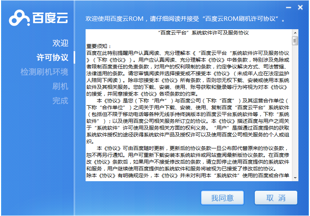This screenshot has width=310, height=216.
Task: Select the 检测刷机环境 sidebar step
Action: pos(44,72)
